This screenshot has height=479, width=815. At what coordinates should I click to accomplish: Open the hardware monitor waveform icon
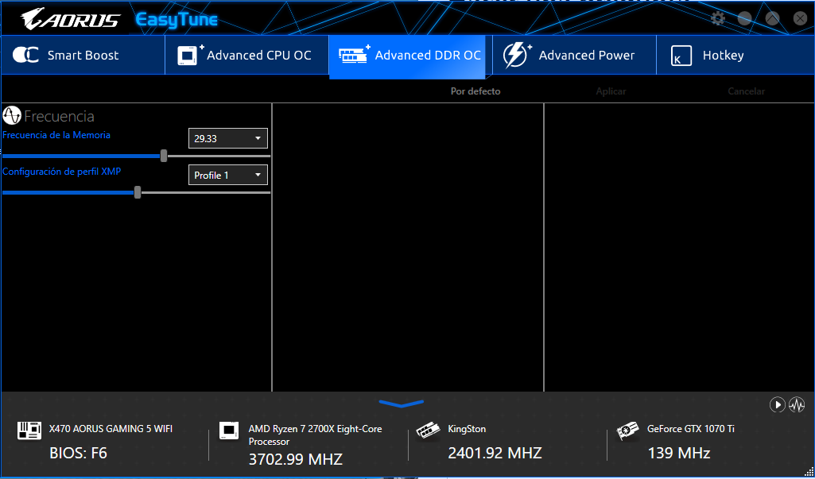click(x=797, y=404)
